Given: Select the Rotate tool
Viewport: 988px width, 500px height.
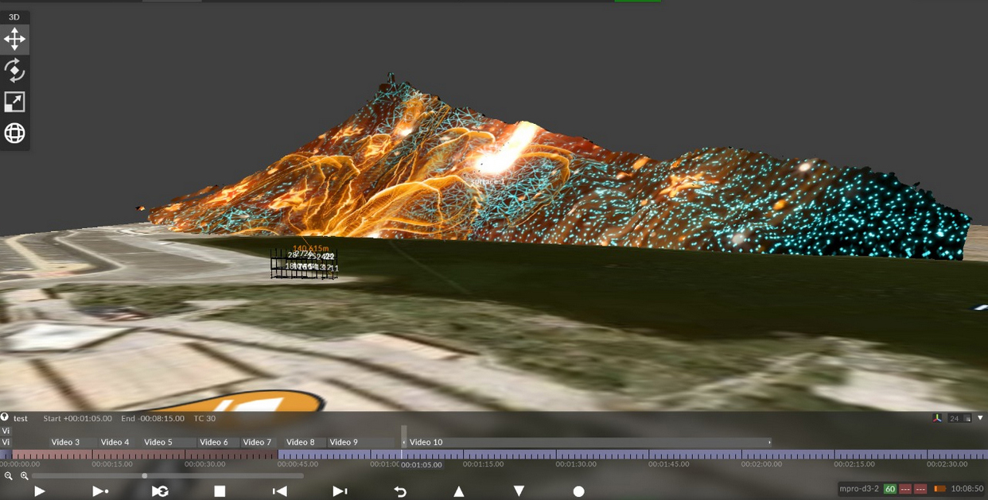Looking at the screenshot, I should 14,71.
